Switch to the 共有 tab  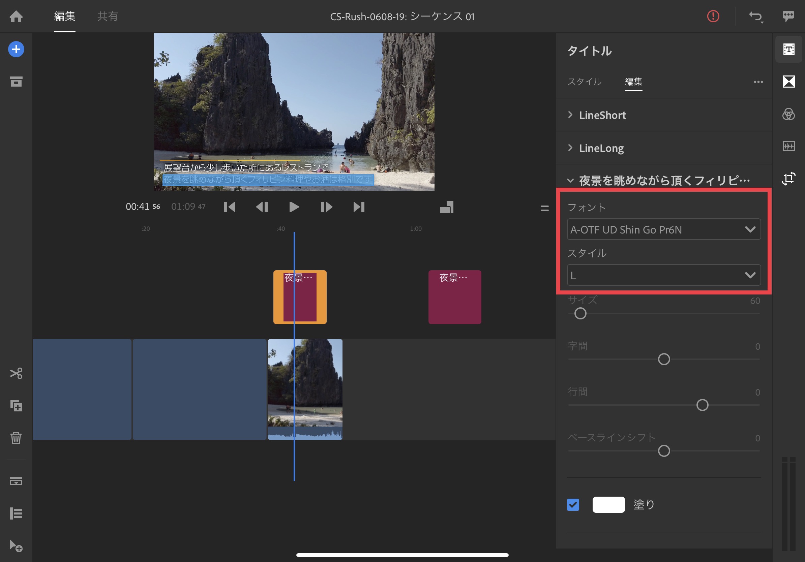pyautogui.click(x=108, y=17)
